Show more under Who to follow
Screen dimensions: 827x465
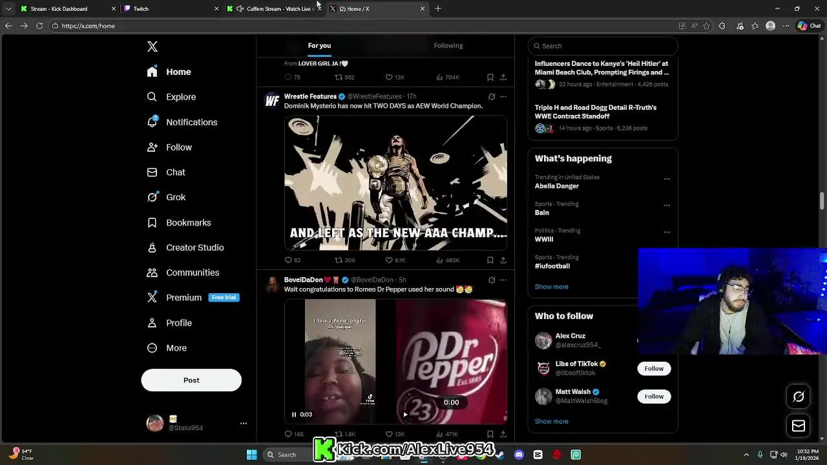point(551,422)
